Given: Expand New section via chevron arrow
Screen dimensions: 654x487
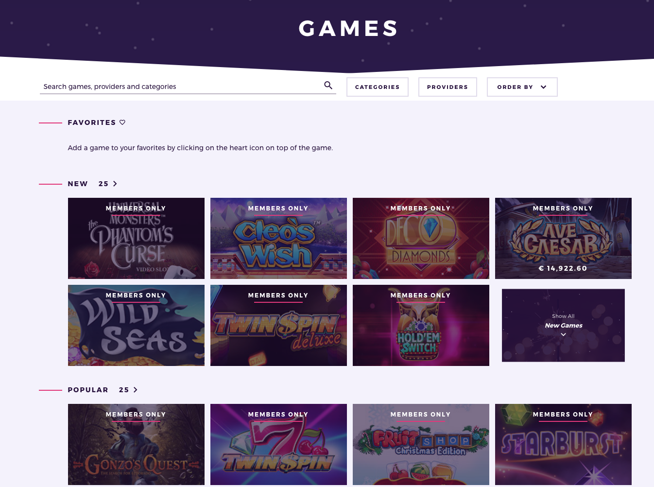Looking at the screenshot, I should click(115, 184).
